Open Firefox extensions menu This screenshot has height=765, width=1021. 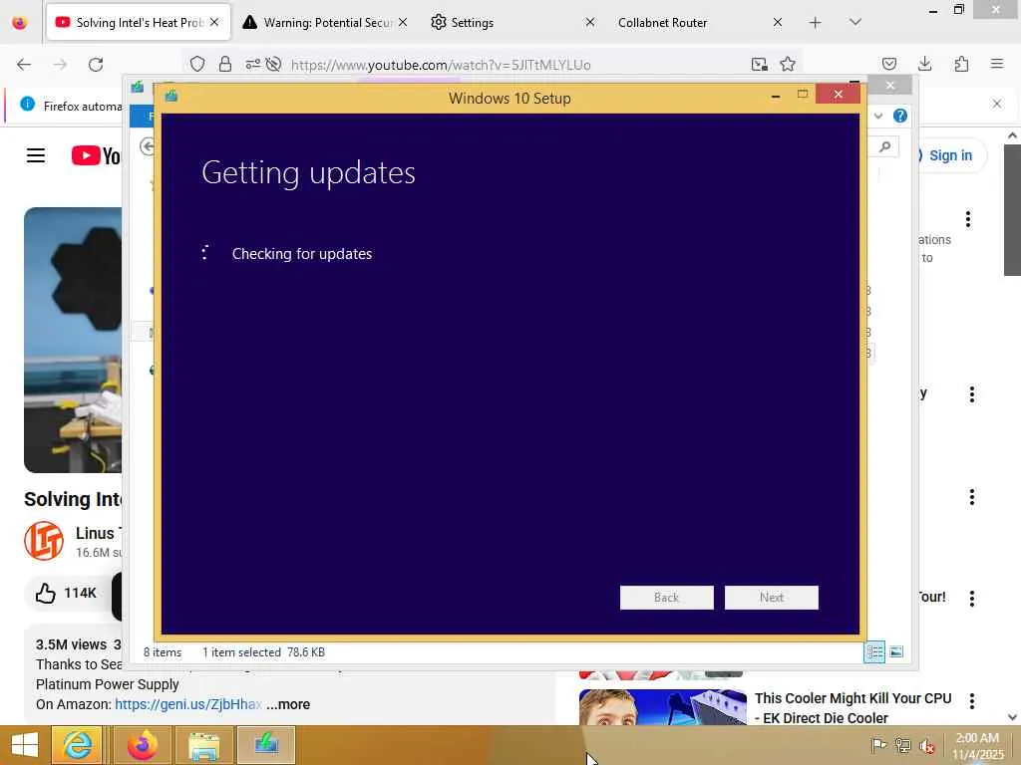(961, 64)
